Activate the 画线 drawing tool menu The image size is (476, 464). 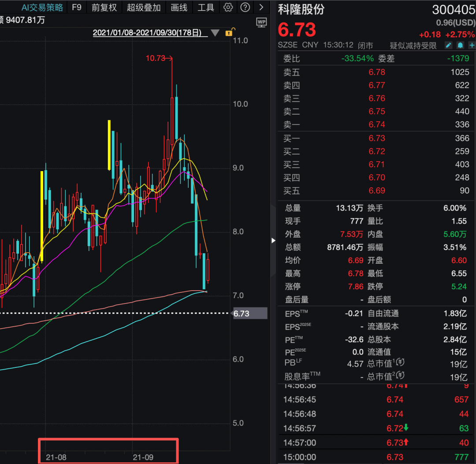(x=179, y=7)
